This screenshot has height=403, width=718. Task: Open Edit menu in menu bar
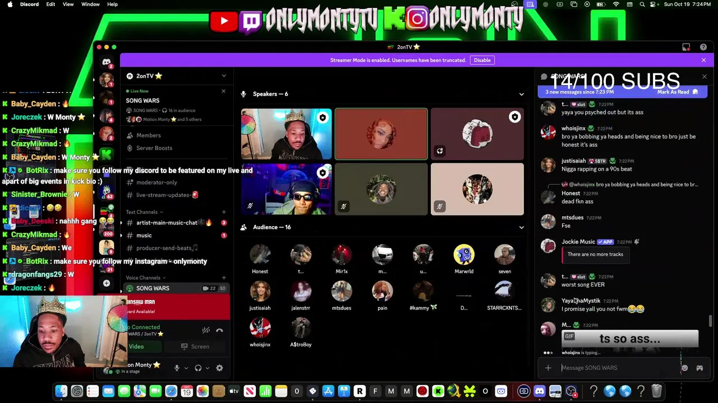click(50, 4)
